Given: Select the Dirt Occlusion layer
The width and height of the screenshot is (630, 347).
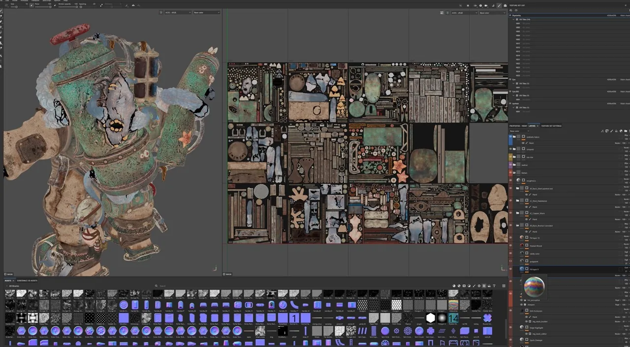Looking at the screenshot, I should click(x=569, y=311).
